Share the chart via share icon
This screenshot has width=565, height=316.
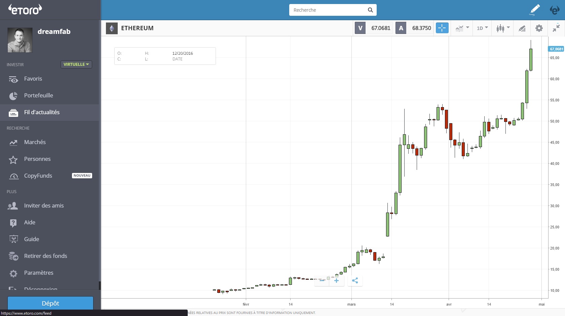355,280
